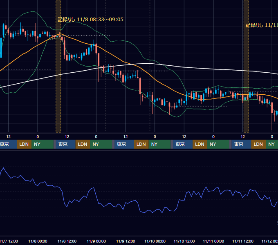Image resolution: width=278 pixels, height=245 pixels.
Task: Click the 11/8 東京 session block
Action: (x=65, y=144)
